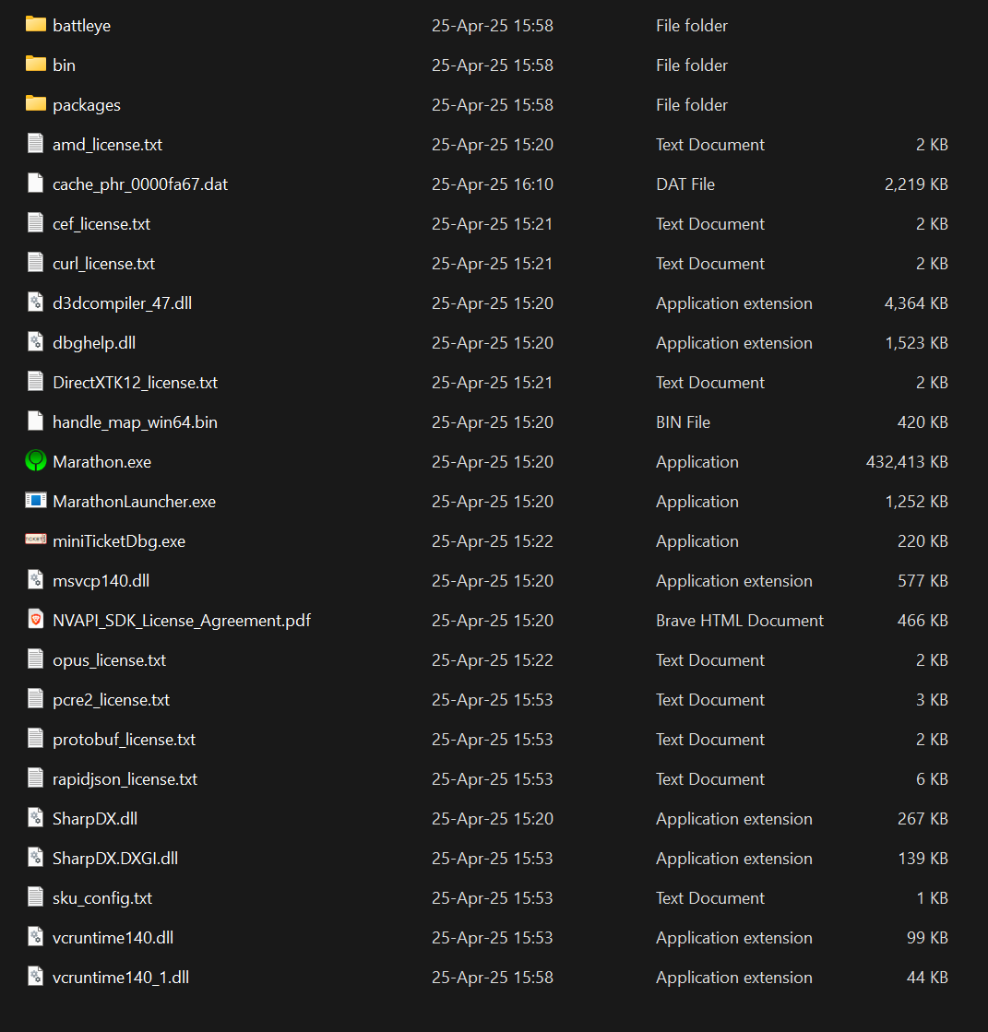Select the 4,364 KB size value
988x1032 pixels.
[916, 303]
